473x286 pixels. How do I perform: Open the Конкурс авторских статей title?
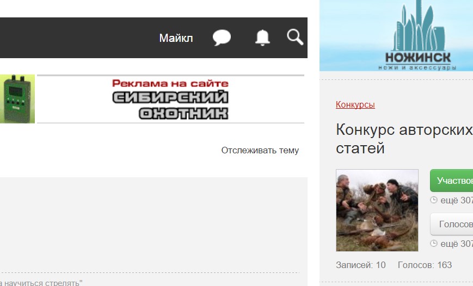coord(403,139)
